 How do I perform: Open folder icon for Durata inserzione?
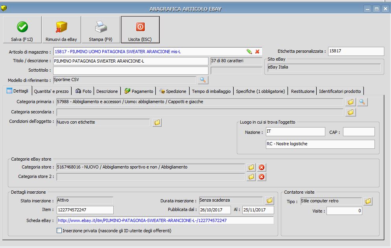[x=269, y=200]
